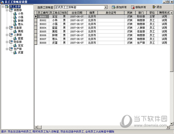Image resolution: width=174 pixels, height=134 pixels.
Task: Collapse the 财务部 tree node
Action: (x=7, y=42)
